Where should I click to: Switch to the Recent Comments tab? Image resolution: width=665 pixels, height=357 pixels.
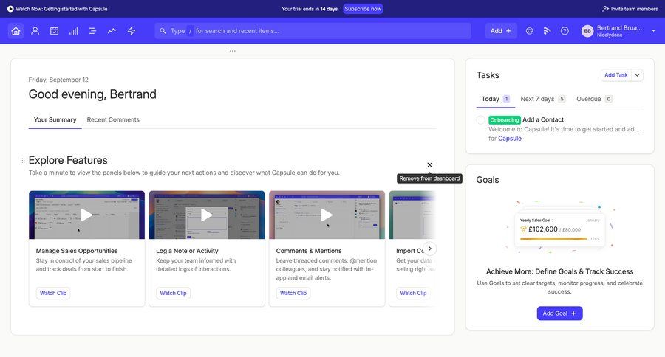coord(113,119)
